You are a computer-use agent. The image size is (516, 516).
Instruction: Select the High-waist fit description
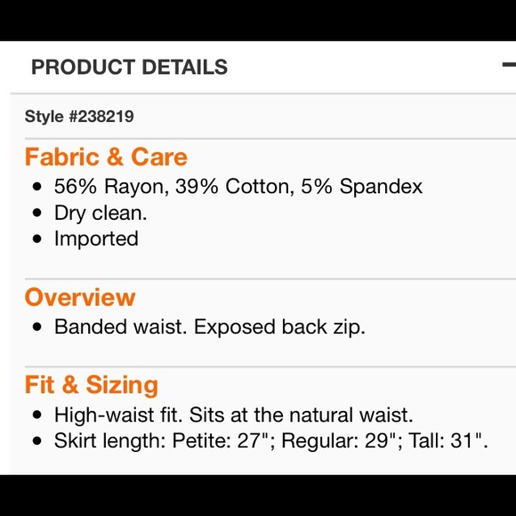tap(234, 415)
